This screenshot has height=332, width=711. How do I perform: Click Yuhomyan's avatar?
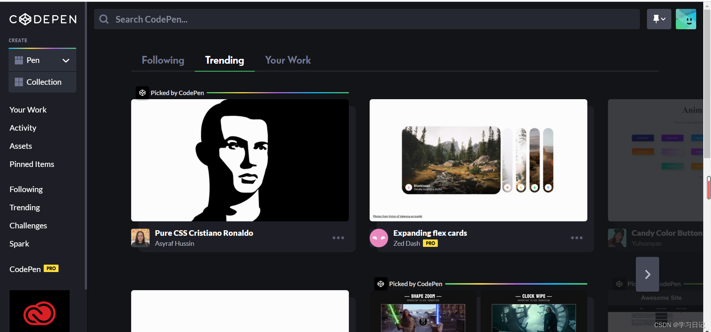tap(617, 238)
